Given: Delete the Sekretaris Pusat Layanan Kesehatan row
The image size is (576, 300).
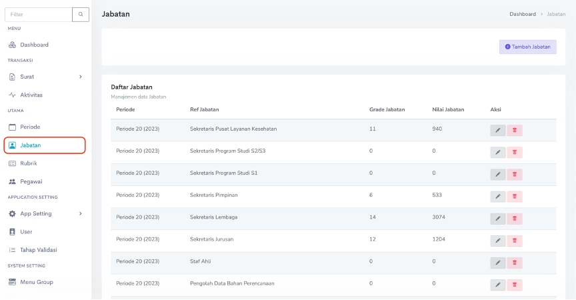Looking at the screenshot, I should 514,131.
